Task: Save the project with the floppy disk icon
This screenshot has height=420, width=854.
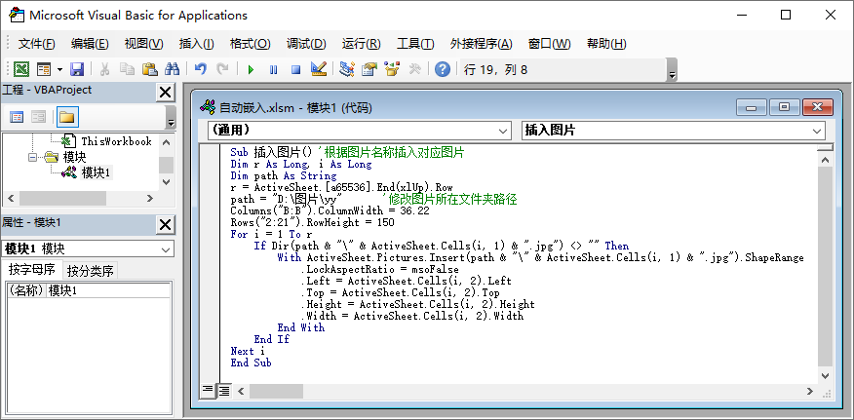Action: click(77, 69)
